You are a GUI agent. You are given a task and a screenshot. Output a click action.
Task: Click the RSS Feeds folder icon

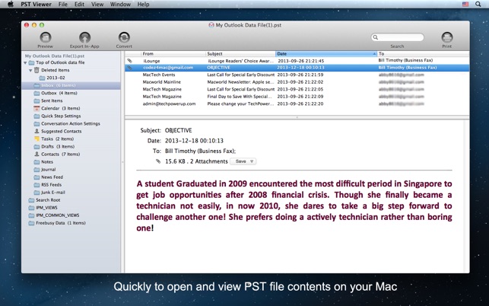point(37,184)
